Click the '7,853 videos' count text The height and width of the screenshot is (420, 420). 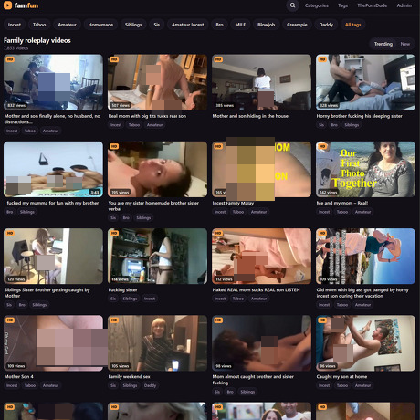point(16,48)
